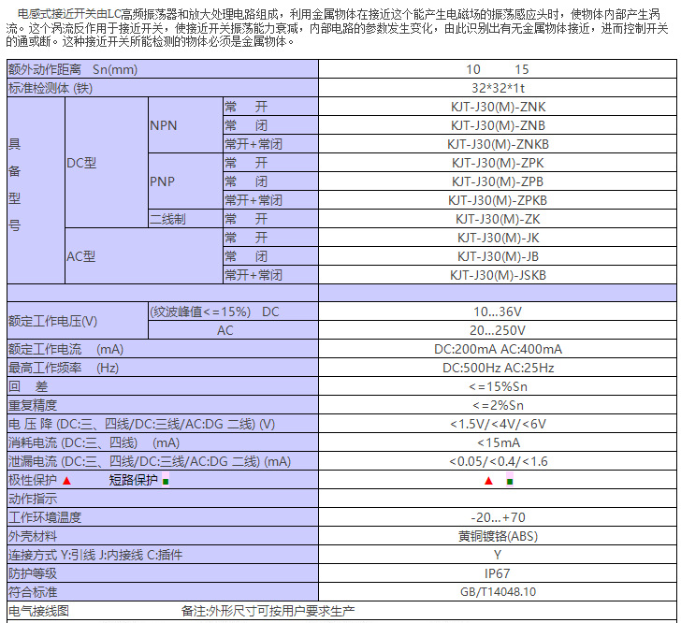
Task: Click the PNP cell
Action: coord(185,181)
